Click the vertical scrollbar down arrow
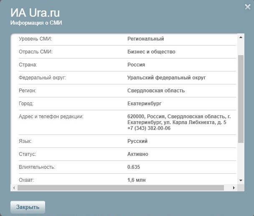Image resolution: width=254 pixels, height=216 pixels. pos(241,180)
